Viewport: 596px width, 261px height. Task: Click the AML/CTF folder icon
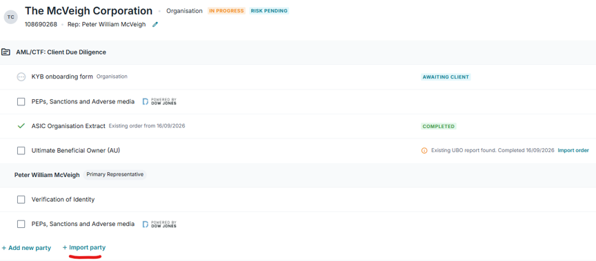coord(6,52)
